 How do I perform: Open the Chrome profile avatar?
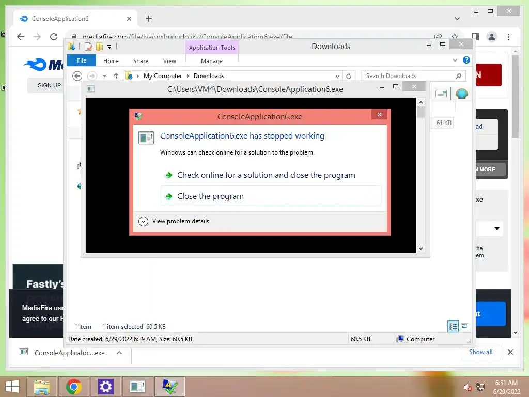click(492, 37)
